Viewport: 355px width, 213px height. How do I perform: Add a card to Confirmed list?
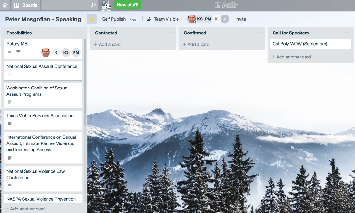[196, 45]
